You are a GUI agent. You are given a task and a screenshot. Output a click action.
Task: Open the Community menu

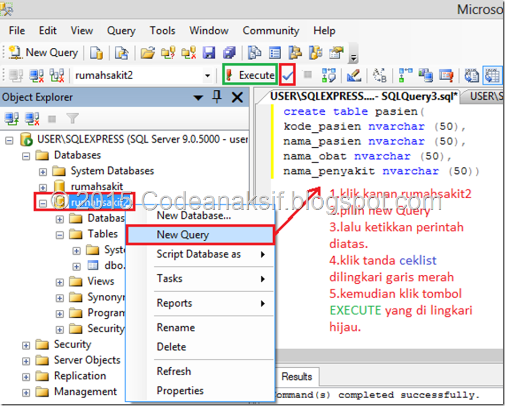pos(271,31)
